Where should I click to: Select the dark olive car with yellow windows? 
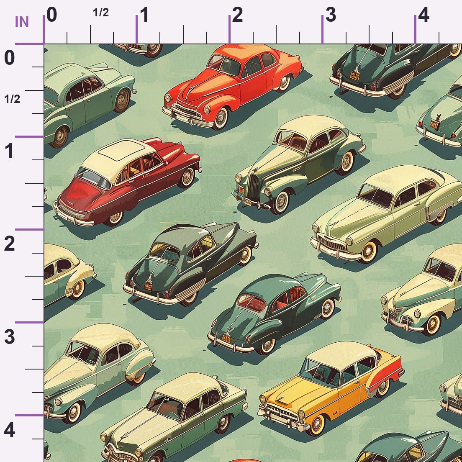[190, 264]
